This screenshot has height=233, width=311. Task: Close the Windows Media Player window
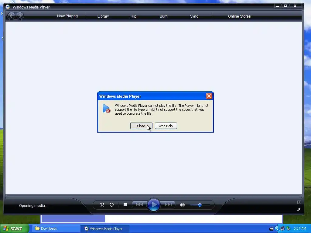pyautogui.click(x=295, y=6)
